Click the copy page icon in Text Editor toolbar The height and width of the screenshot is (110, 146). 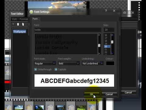pos(18,24)
